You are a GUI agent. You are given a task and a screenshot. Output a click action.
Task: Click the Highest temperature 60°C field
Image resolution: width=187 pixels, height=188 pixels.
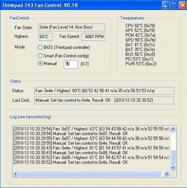point(46,37)
